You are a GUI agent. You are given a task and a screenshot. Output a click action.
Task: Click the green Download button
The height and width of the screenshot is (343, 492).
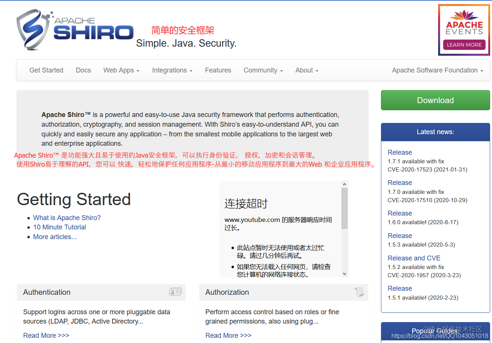tap(435, 100)
